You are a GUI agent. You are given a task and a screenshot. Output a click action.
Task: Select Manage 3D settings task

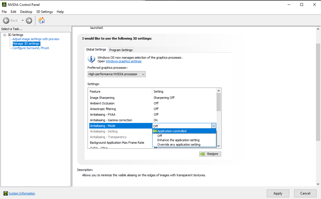pyautogui.click(x=26, y=44)
